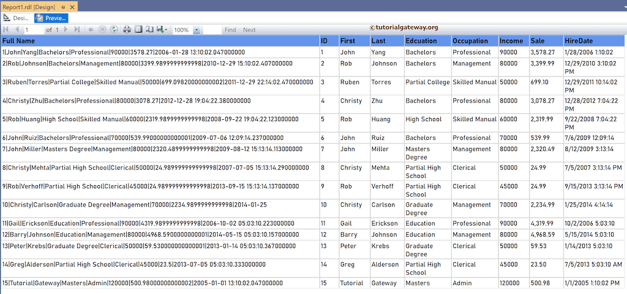
Task: Switch to the Preview tab
Action: [x=51, y=18]
